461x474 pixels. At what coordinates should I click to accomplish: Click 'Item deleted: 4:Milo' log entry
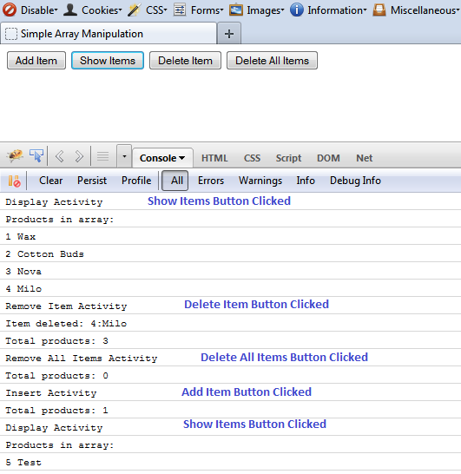pos(230,324)
